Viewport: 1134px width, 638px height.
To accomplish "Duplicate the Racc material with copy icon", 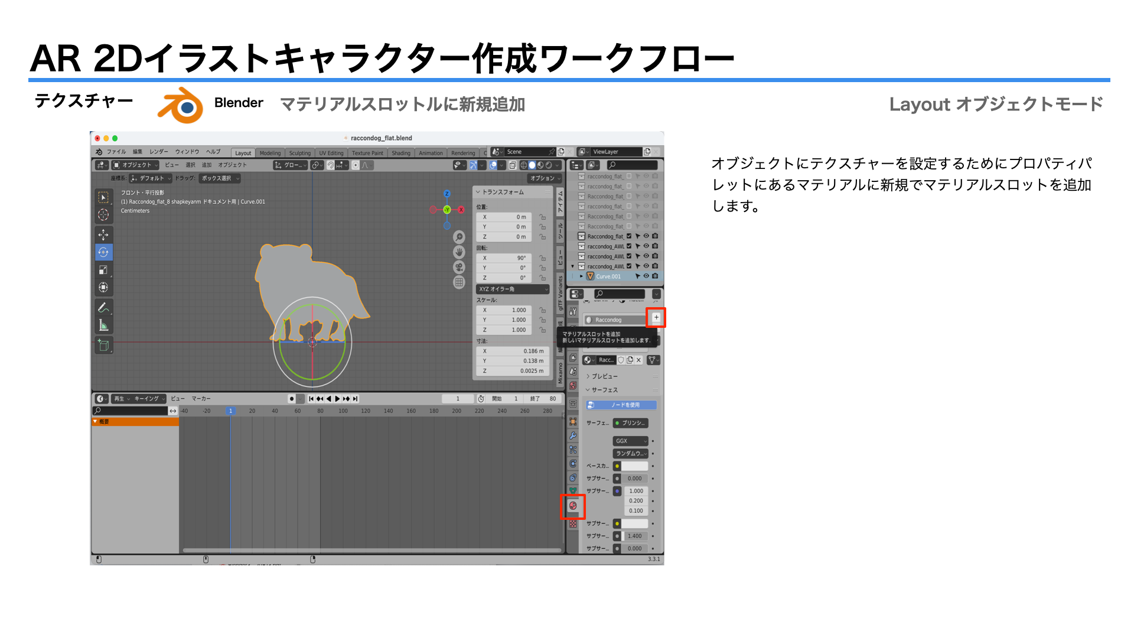I will click(630, 360).
